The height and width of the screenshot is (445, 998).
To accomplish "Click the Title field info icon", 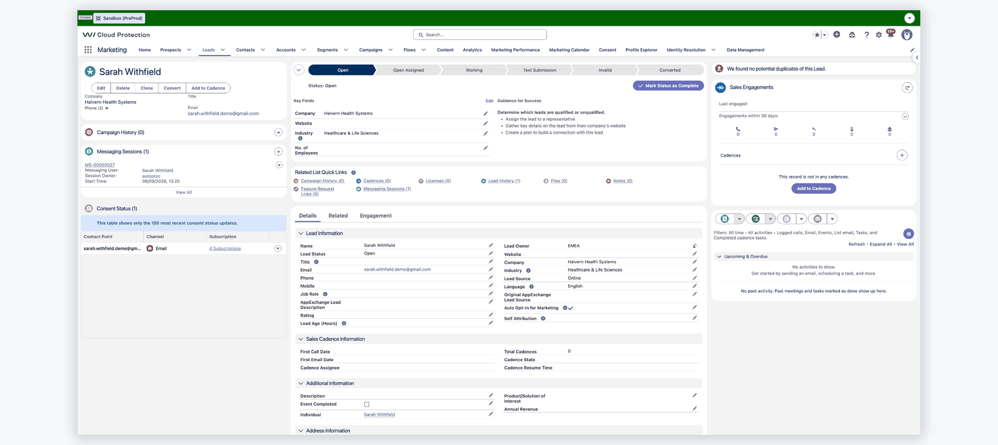I will click(316, 262).
